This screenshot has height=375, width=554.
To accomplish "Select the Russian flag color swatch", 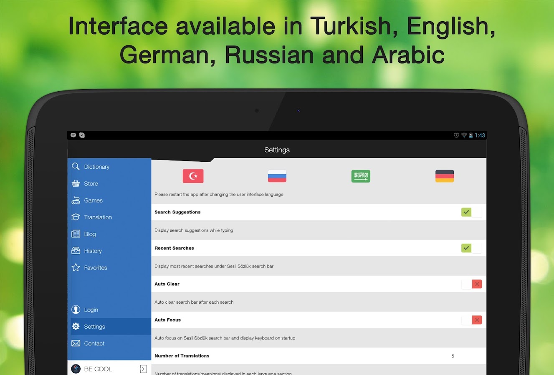I will (277, 176).
